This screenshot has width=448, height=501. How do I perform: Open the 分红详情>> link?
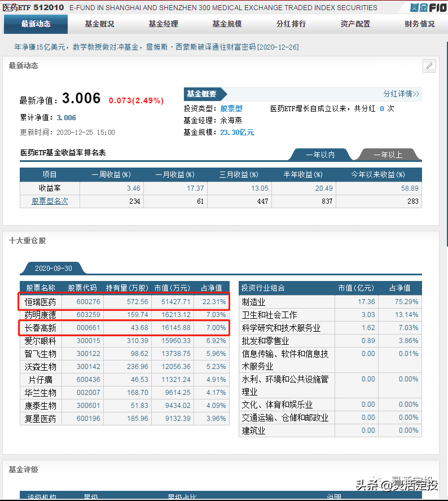point(401,94)
